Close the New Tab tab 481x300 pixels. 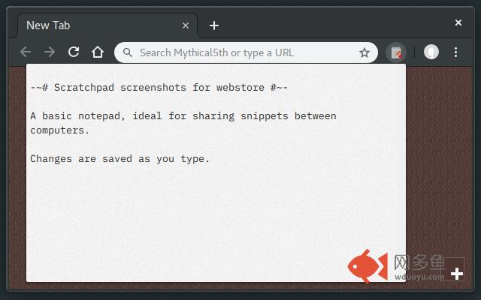coord(186,25)
